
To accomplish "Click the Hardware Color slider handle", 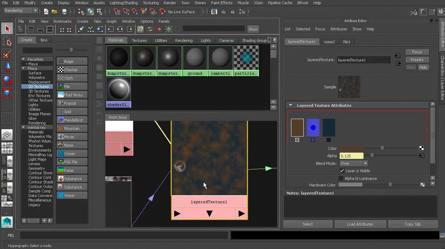I will tap(390, 185).
